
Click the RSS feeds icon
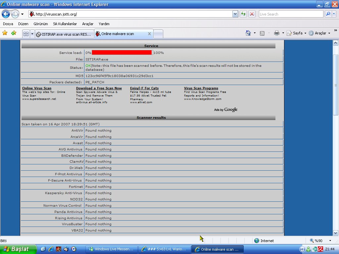(262, 33)
